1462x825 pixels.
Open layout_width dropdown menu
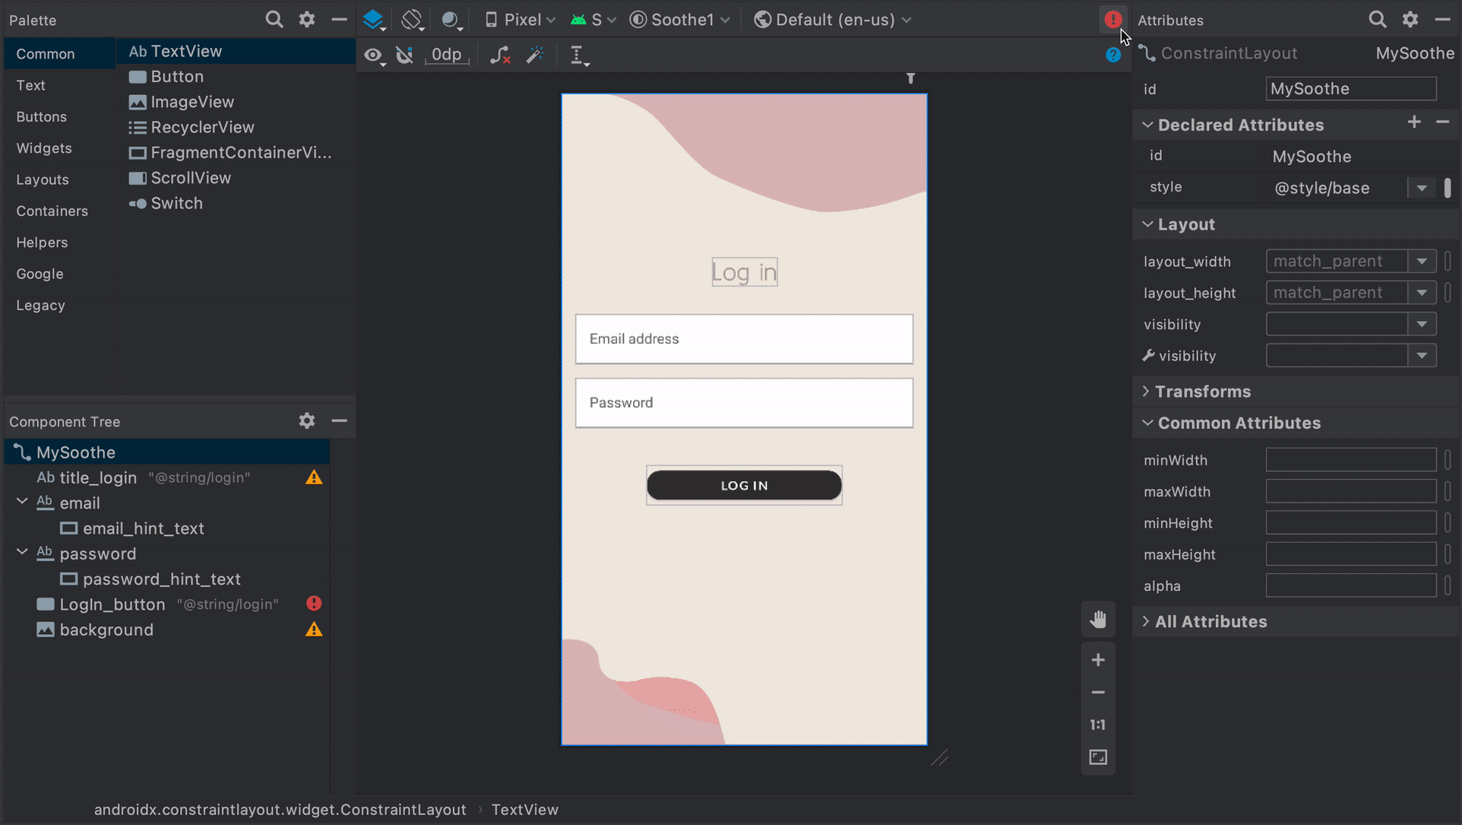point(1422,262)
